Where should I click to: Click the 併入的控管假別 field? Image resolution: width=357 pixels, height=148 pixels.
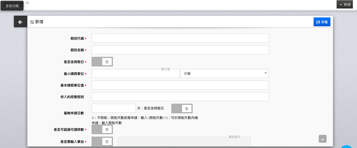coord(180,97)
